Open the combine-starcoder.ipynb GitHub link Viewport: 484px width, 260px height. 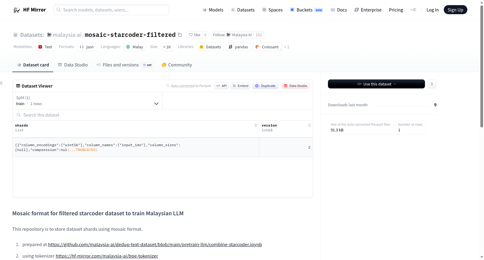pos(155,244)
